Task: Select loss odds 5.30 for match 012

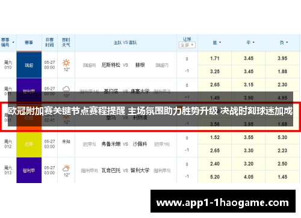Action: pyautogui.click(x=282, y=137)
